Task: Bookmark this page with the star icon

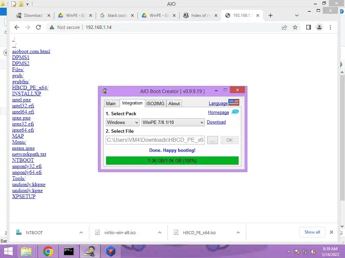Action: tap(295, 27)
